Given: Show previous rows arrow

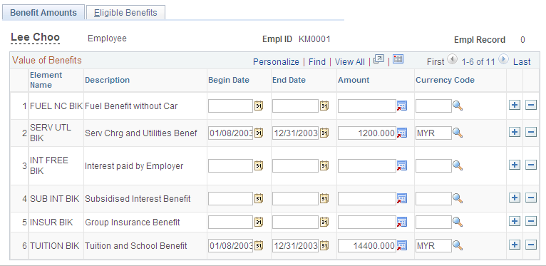Looking at the screenshot, I should (452, 59).
